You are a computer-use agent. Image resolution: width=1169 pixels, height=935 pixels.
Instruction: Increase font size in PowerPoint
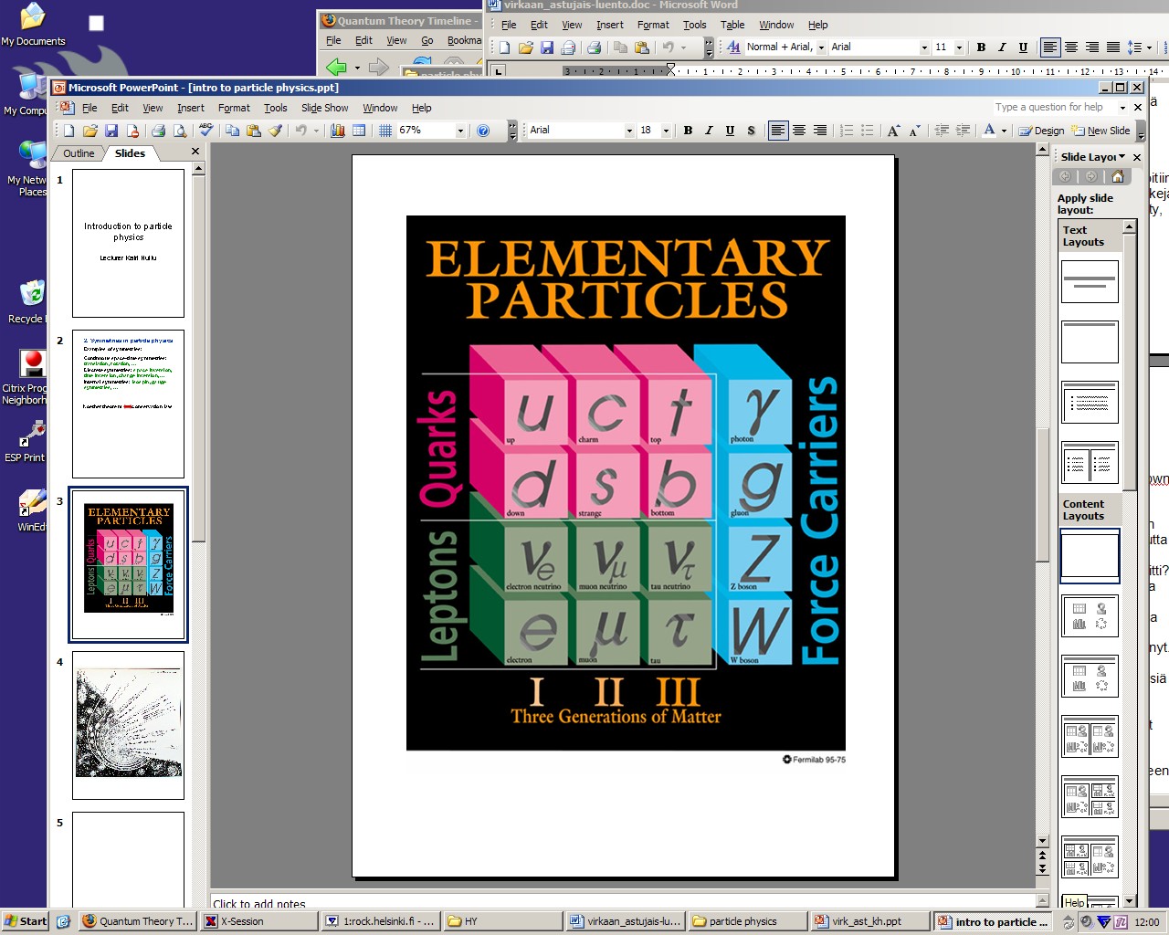click(893, 131)
